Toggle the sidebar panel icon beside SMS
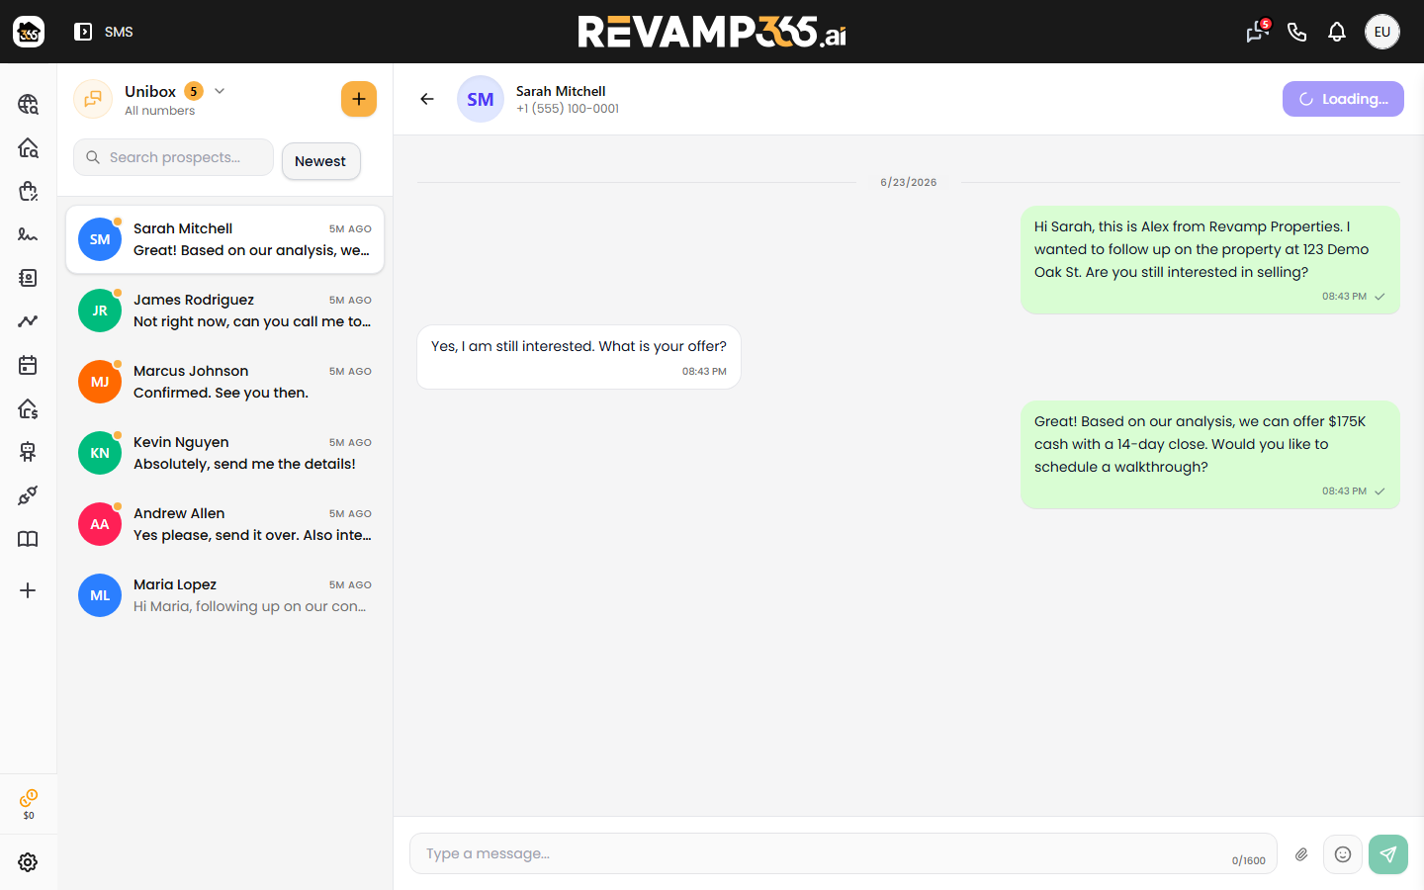 (83, 32)
